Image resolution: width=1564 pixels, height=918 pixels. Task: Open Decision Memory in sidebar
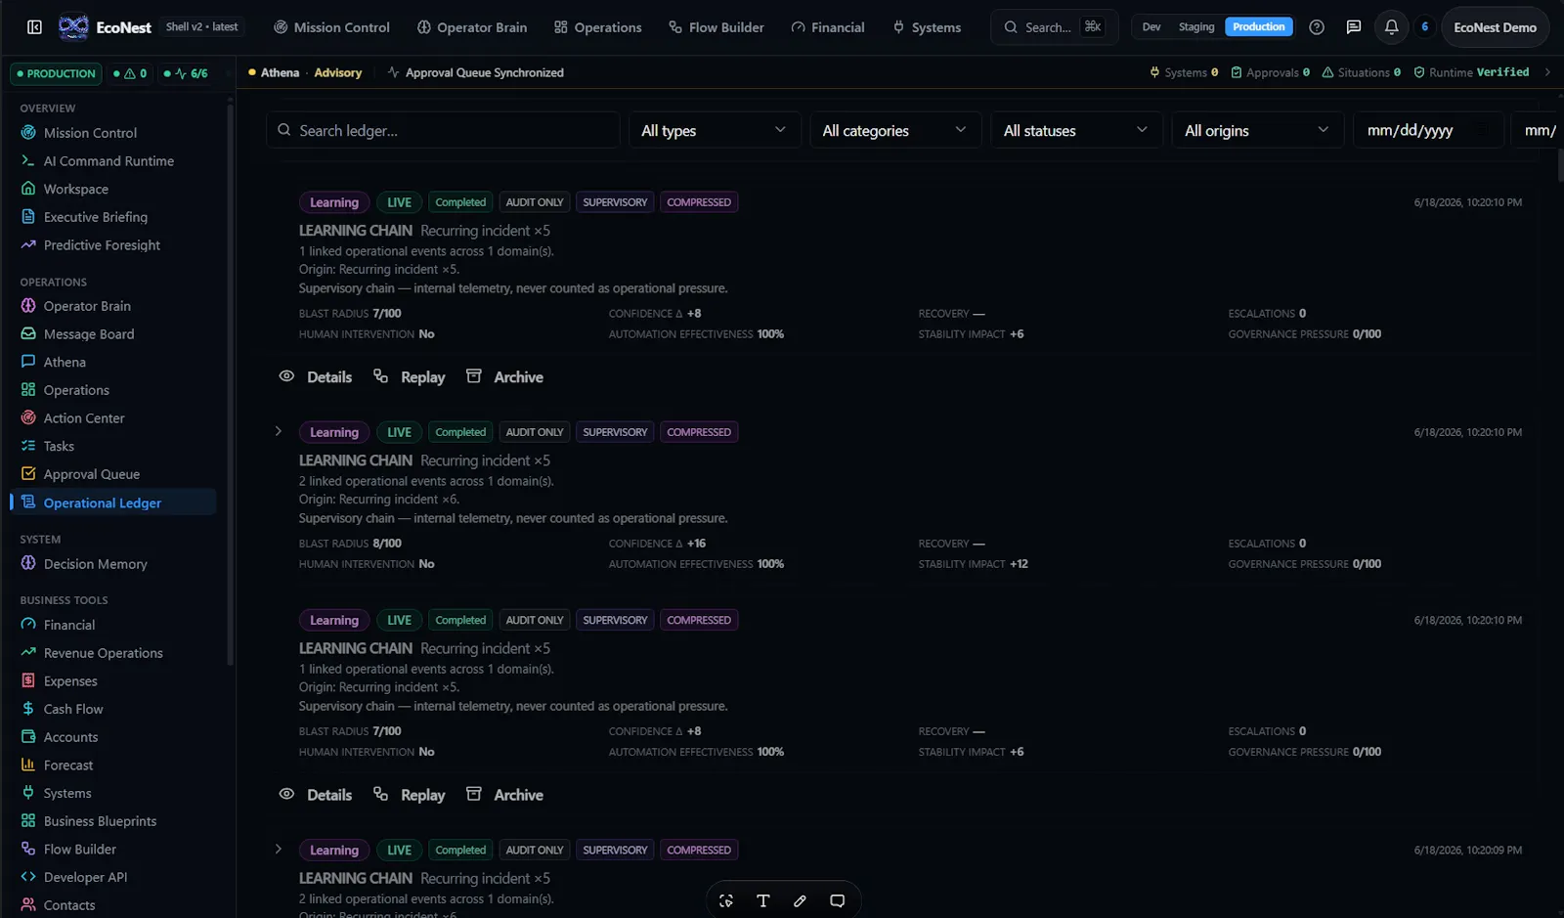click(x=95, y=564)
